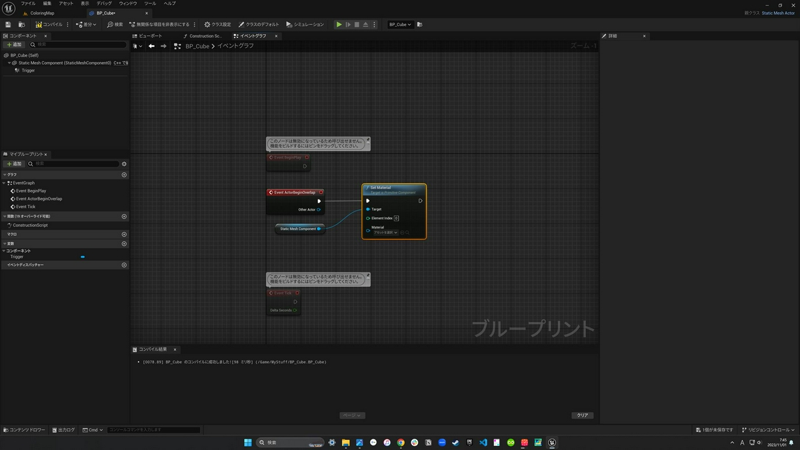800x450 pixels.
Task: Toggle 無関係な項目を非表示にする hide unrelated
Action: [x=159, y=25]
